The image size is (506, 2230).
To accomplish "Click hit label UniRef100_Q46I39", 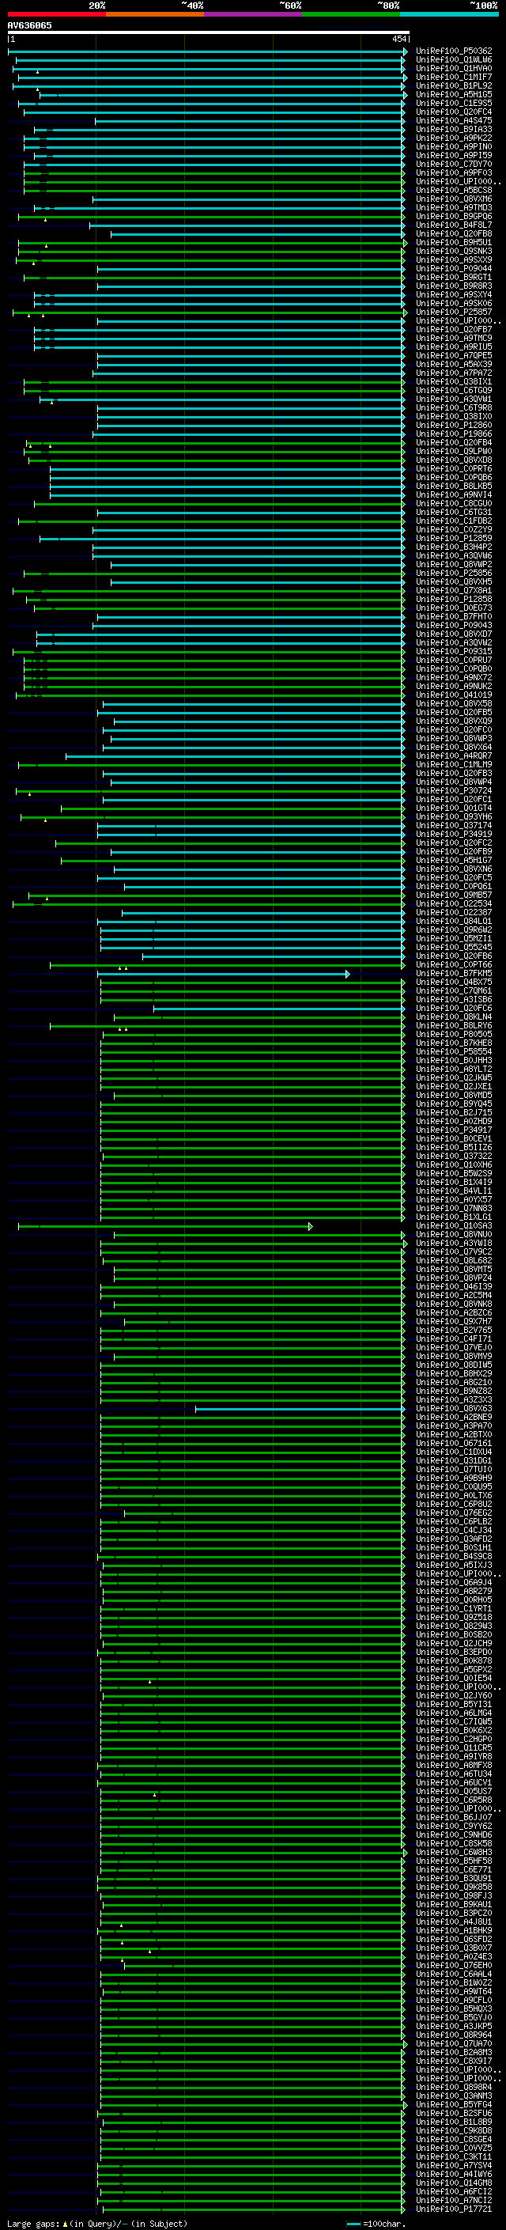I will [x=454, y=1287].
